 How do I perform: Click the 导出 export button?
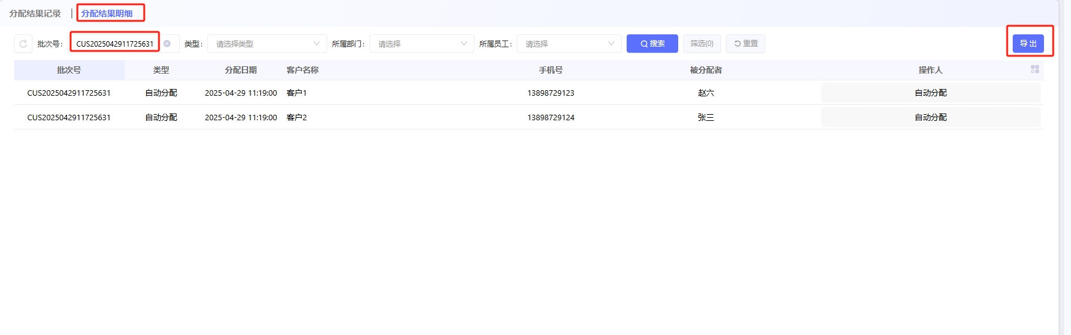coord(1028,44)
